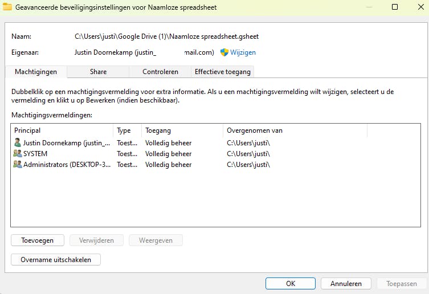Open the Wijzigen owner link
The width and height of the screenshot is (429, 294).
click(x=243, y=52)
